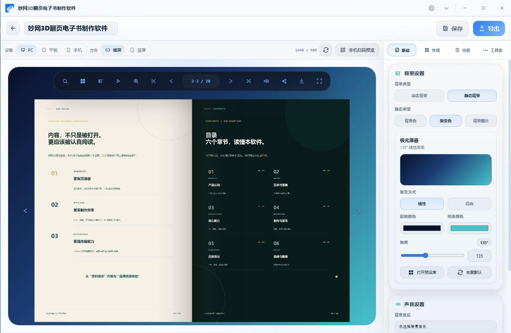Switch to the 工具条 tab
The width and height of the screenshot is (511, 333).
coord(493,50)
